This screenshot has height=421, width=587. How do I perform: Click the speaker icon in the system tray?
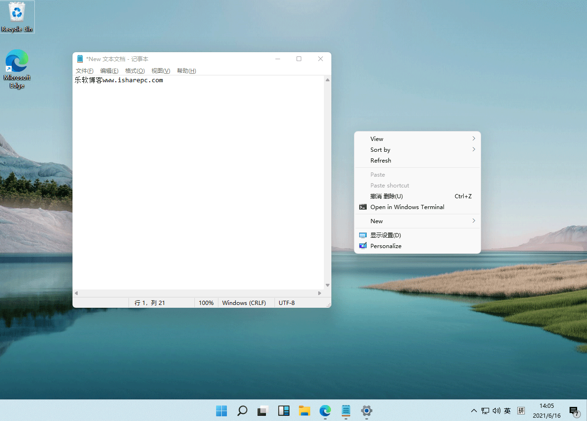coord(496,411)
